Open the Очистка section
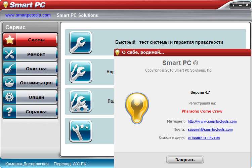Image resolution: width=252 pixels, height=168 pixels. pyautogui.click(x=30, y=69)
